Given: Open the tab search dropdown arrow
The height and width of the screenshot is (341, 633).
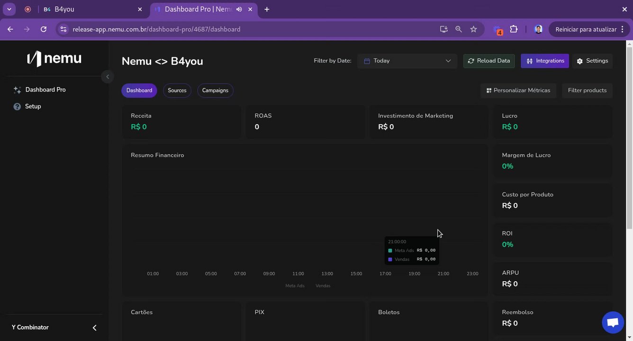Looking at the screenshot, I should tap(9, 9).
